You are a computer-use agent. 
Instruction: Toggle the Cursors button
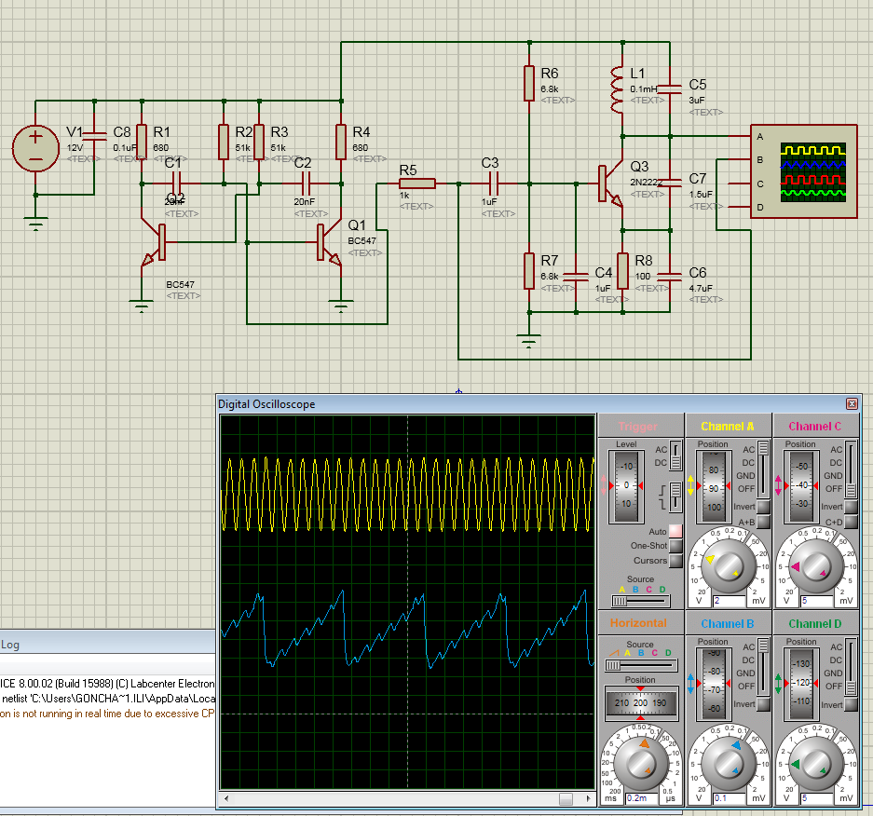(x=675, y=561)
